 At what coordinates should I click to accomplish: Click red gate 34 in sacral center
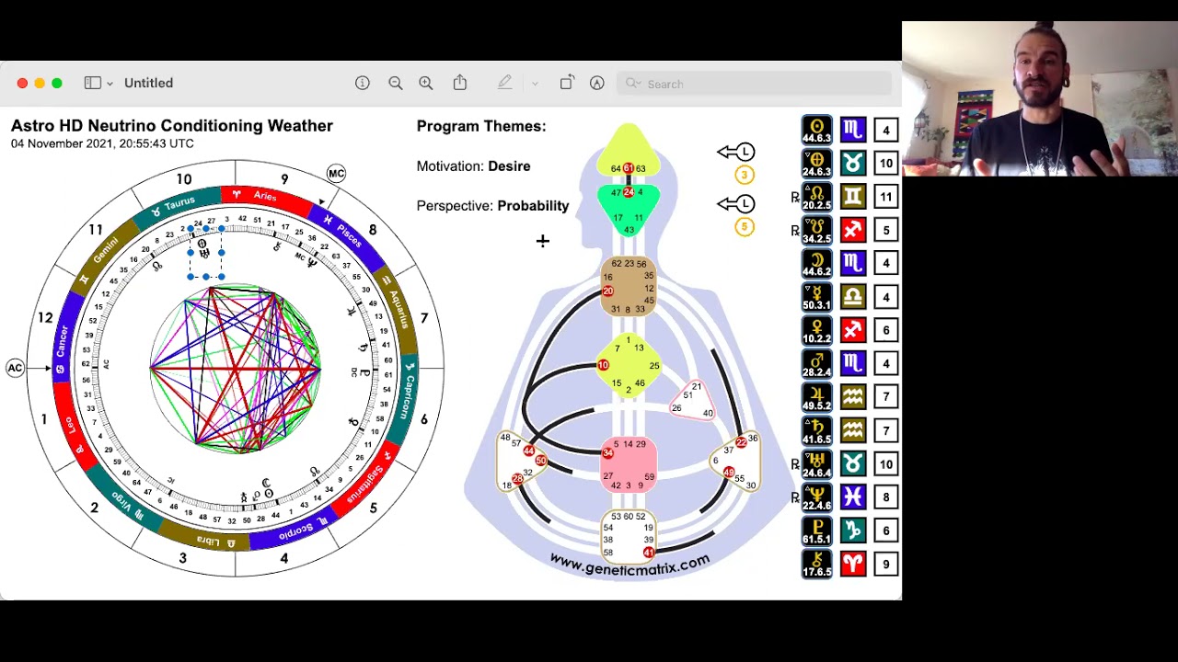pyautogui.click(x=607, y=452)
